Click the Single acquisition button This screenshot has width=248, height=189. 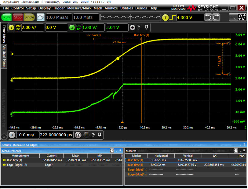click(29, 17)
